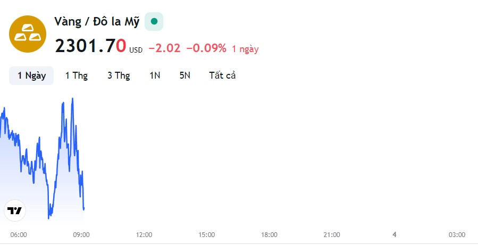Screen dimensions: 478x245
Task: Click the 18:00 time axis marker
Action: (x=269, y=235)
